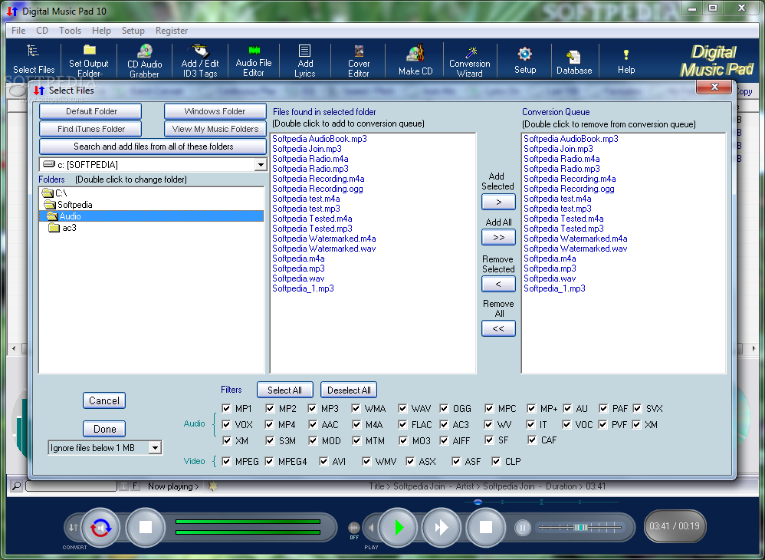This screenshot has height=560, width=765.
Task: Select the Softpedia folder in tree
Action: coord(68,205)
